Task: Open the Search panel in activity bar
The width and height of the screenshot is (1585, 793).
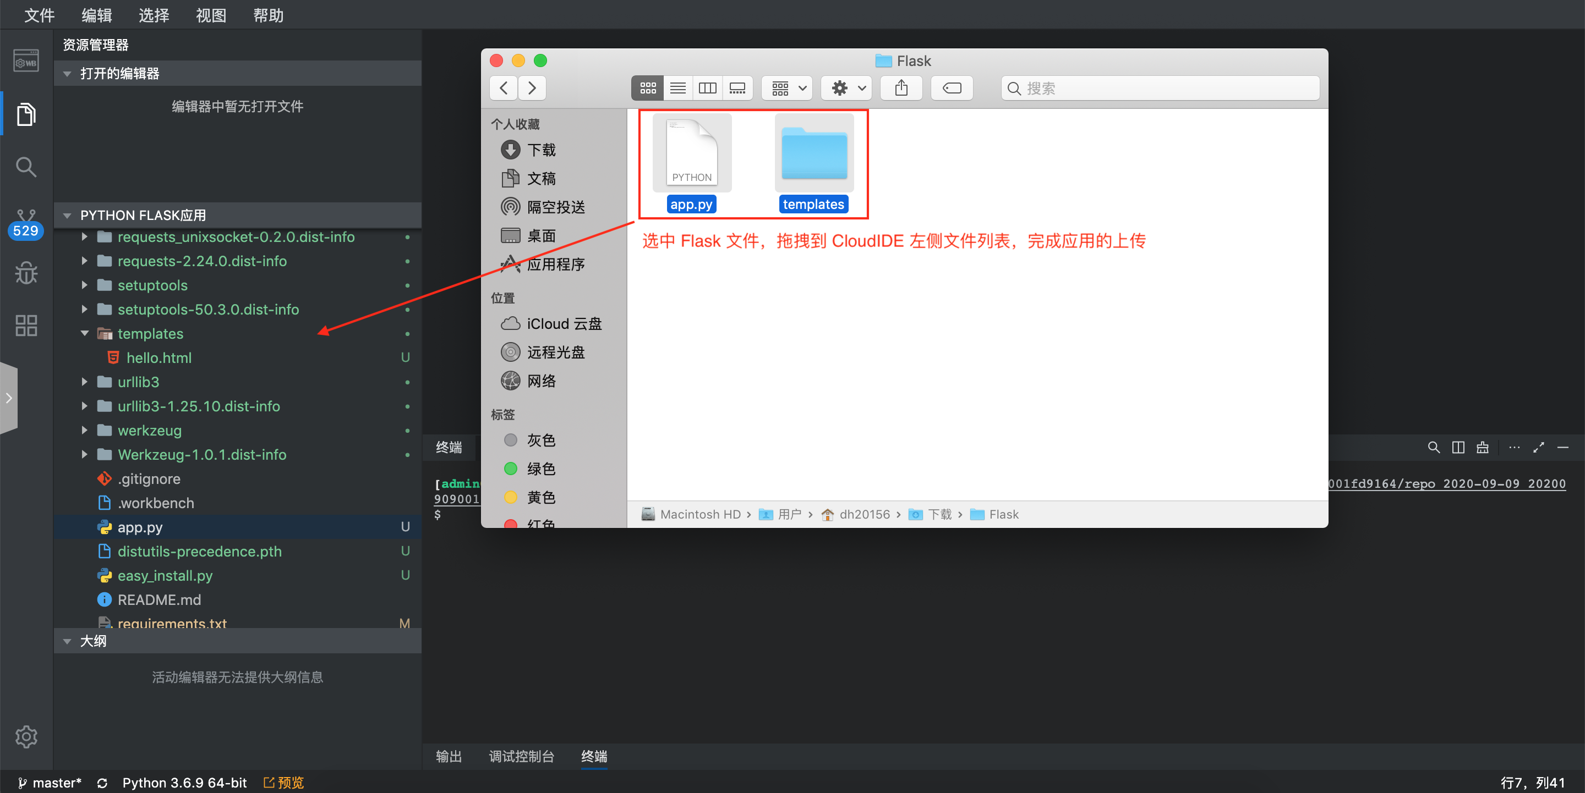Action: coord(26,167)
